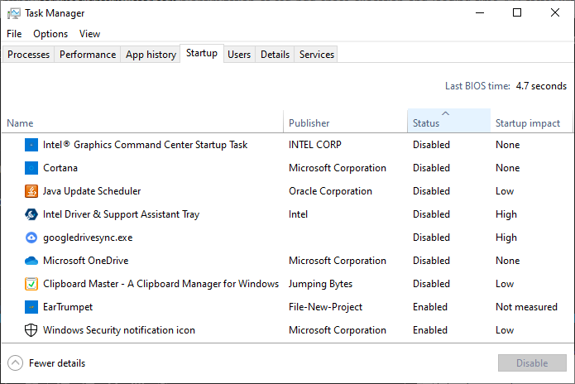This screenshot has width=575, height=384.
Task: Select the EarTrumpet Enabled status cell
Action: (430, 307)
